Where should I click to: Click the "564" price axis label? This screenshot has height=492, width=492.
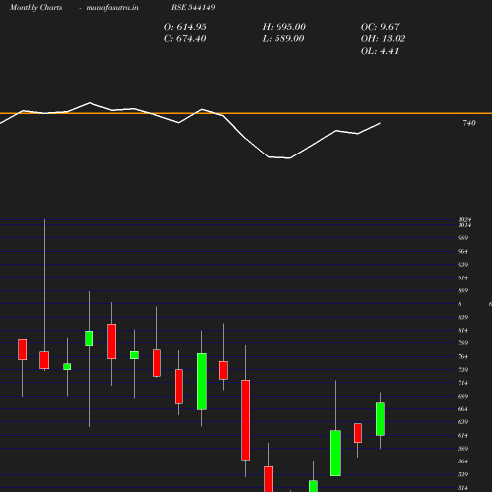tap(462, 461)
